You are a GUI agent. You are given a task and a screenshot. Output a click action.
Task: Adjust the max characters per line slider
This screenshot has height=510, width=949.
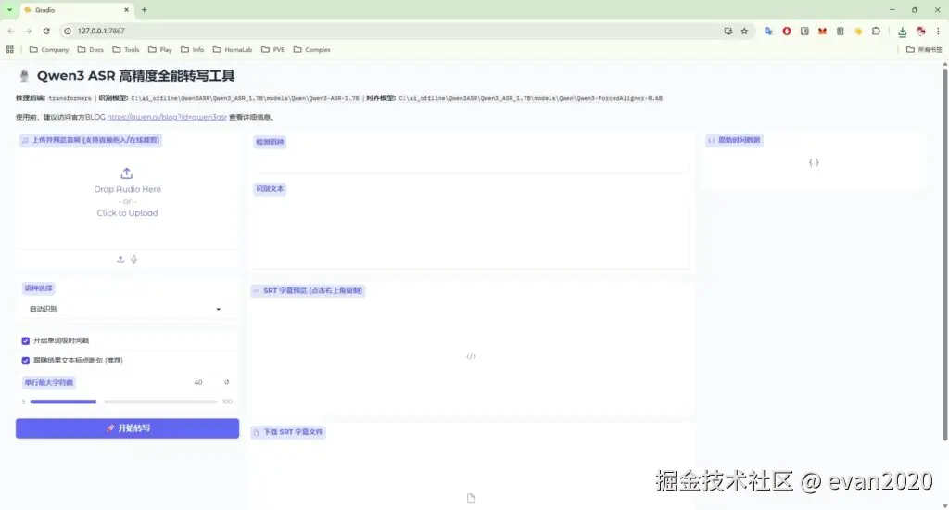click(x=124, y=402)
